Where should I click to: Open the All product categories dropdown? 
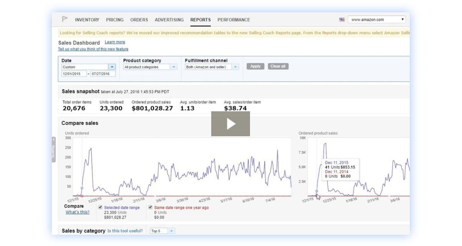(150, 67)
